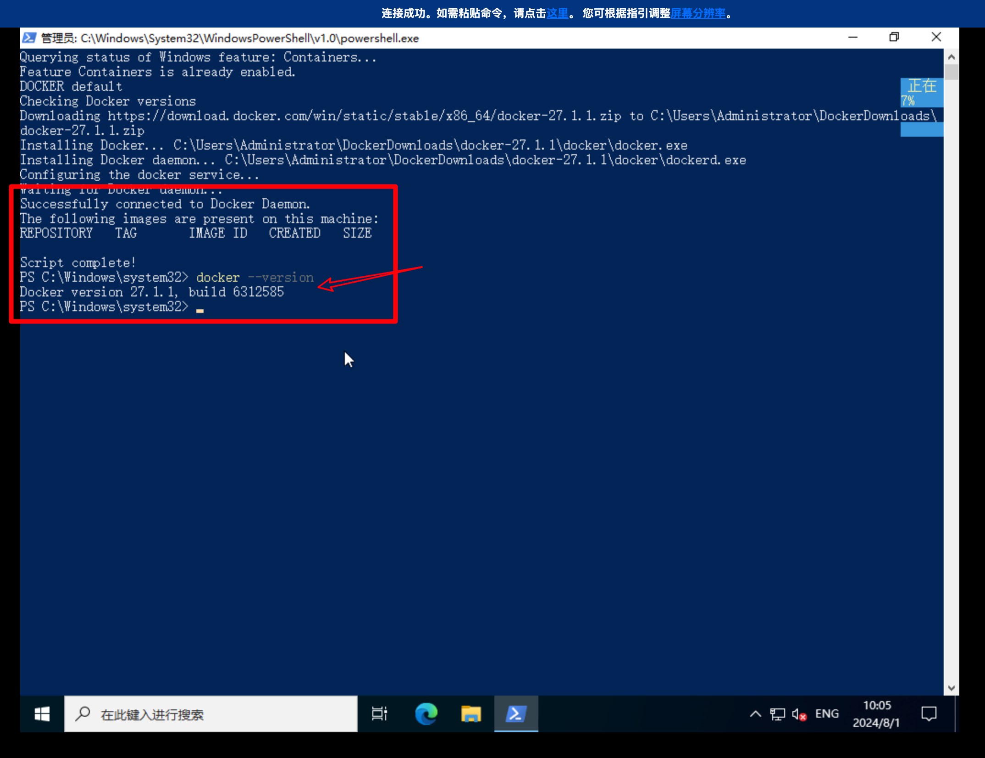
Task: Click the 屏幕分辨率 resolution link
Action: point(698,13)
